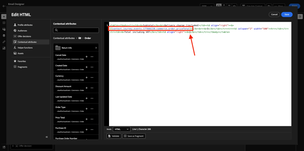Image resolution: width=304 pixels, height=151 pixels.
Task: Add Discount Amount attribute with plus icon
Action: 86,88
